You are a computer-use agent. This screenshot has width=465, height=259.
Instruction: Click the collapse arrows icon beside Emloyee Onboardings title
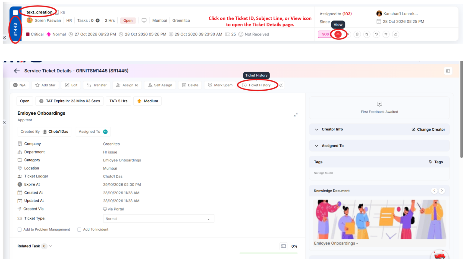[296, 115]
